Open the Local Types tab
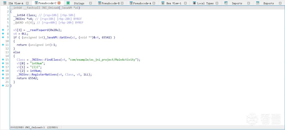 (x=205, y=3)
